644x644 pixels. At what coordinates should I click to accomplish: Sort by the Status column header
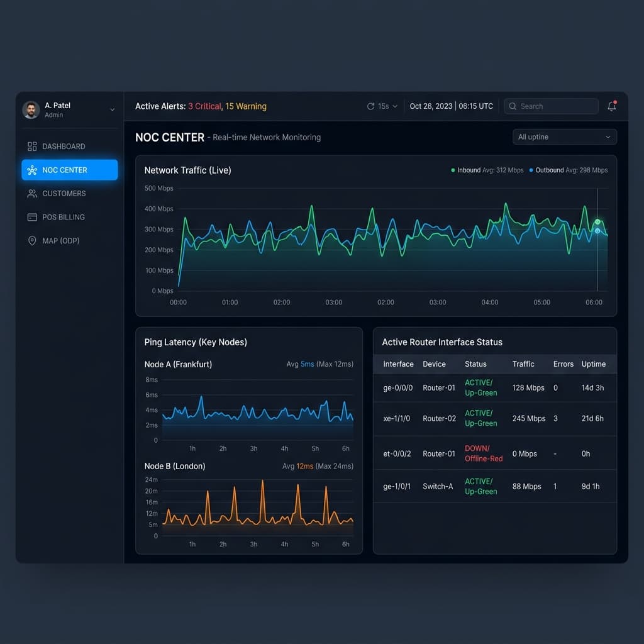coord(475,364)
